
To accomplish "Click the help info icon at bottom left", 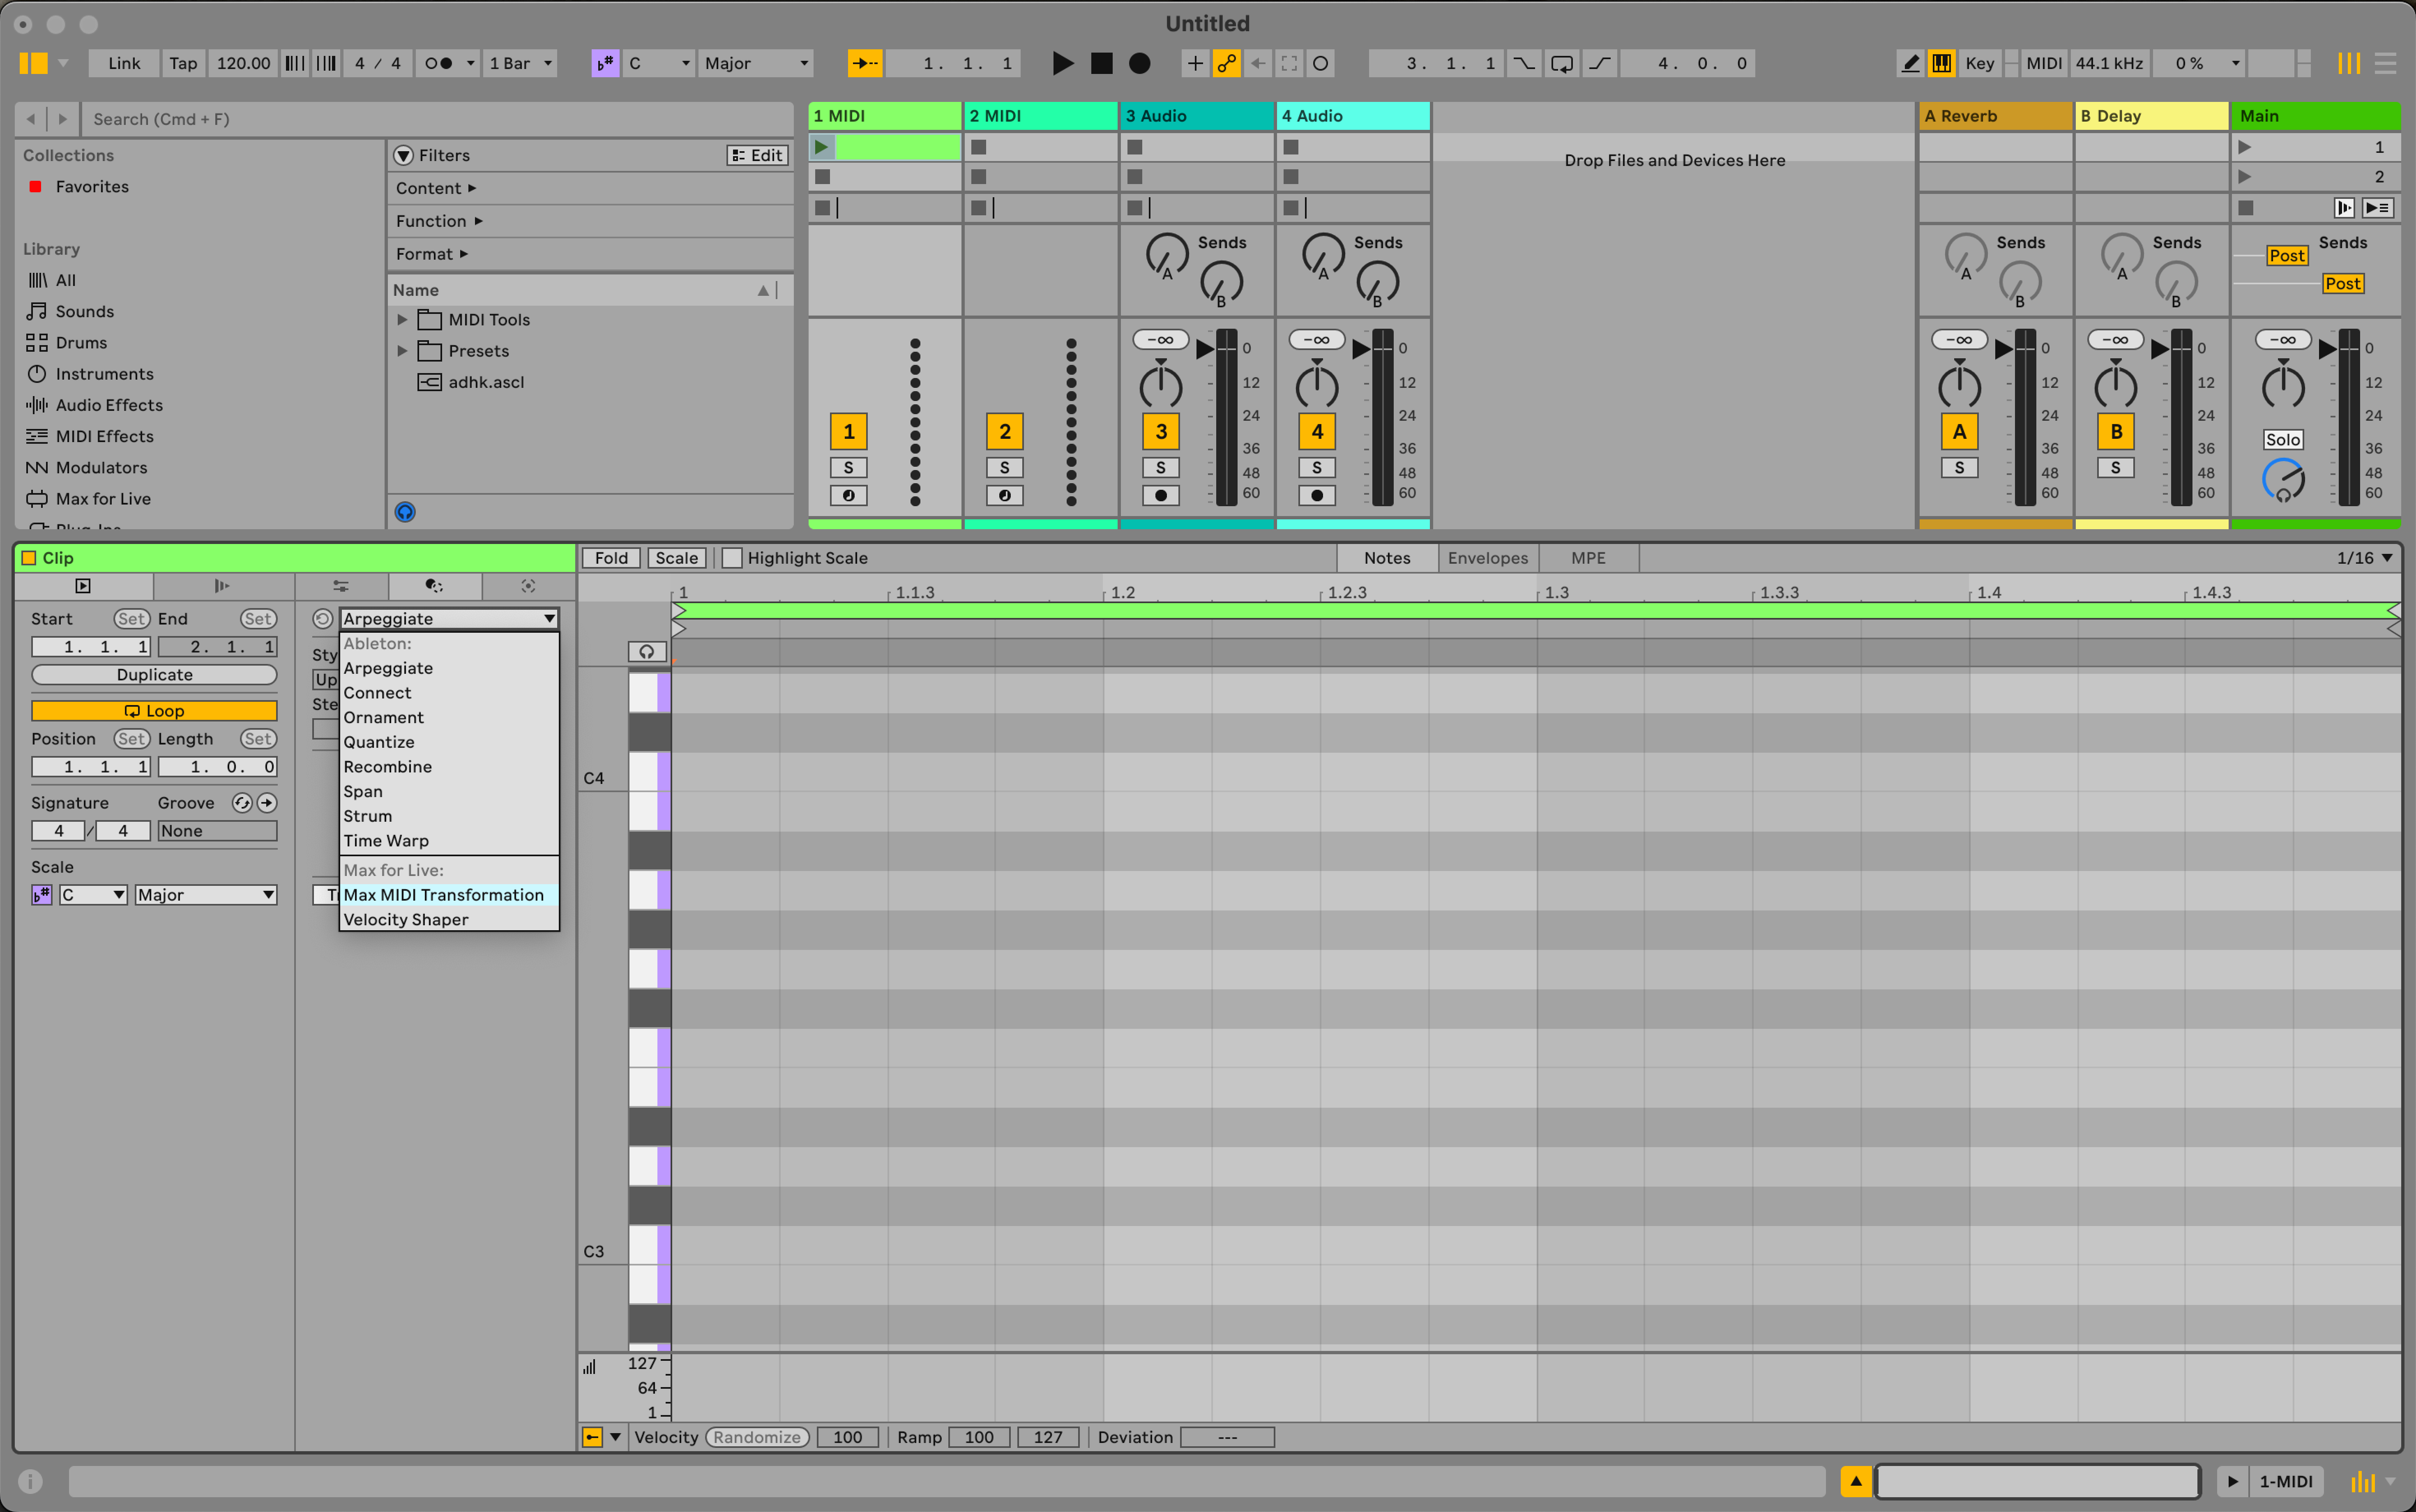I will tap(30, 1481).
